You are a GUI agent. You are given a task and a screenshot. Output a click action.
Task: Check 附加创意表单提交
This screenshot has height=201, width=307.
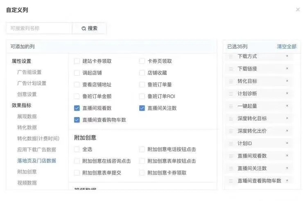(77, 173)
